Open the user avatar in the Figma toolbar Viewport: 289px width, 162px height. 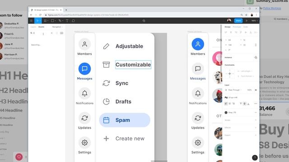tap(229, 21)
